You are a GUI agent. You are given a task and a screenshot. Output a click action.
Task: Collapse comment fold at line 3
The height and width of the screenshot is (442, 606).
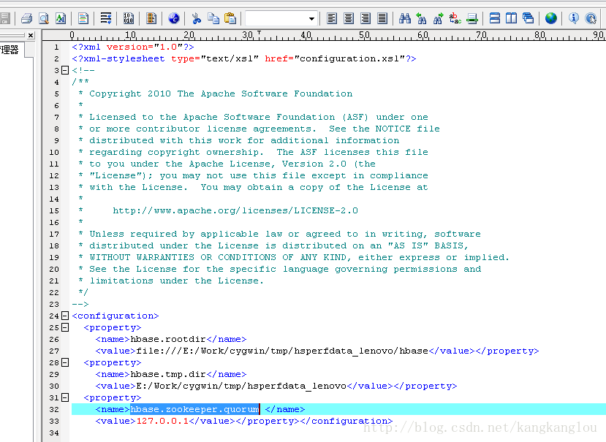pyautogui.click(x=65, y=70)
